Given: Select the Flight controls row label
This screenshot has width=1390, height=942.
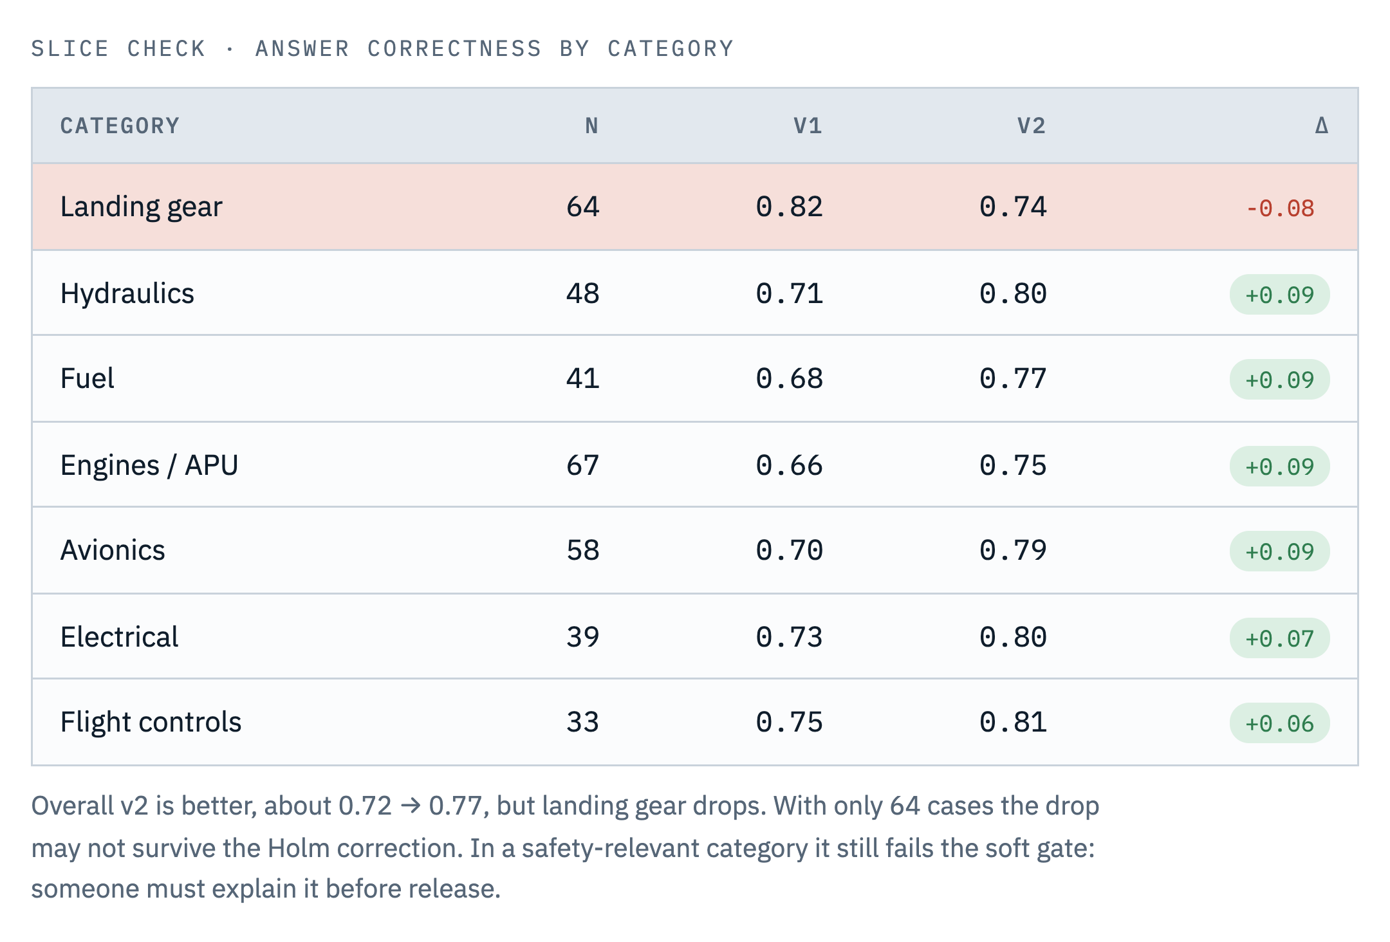Looking at the screenshot, I should click(x=151, y=723).
